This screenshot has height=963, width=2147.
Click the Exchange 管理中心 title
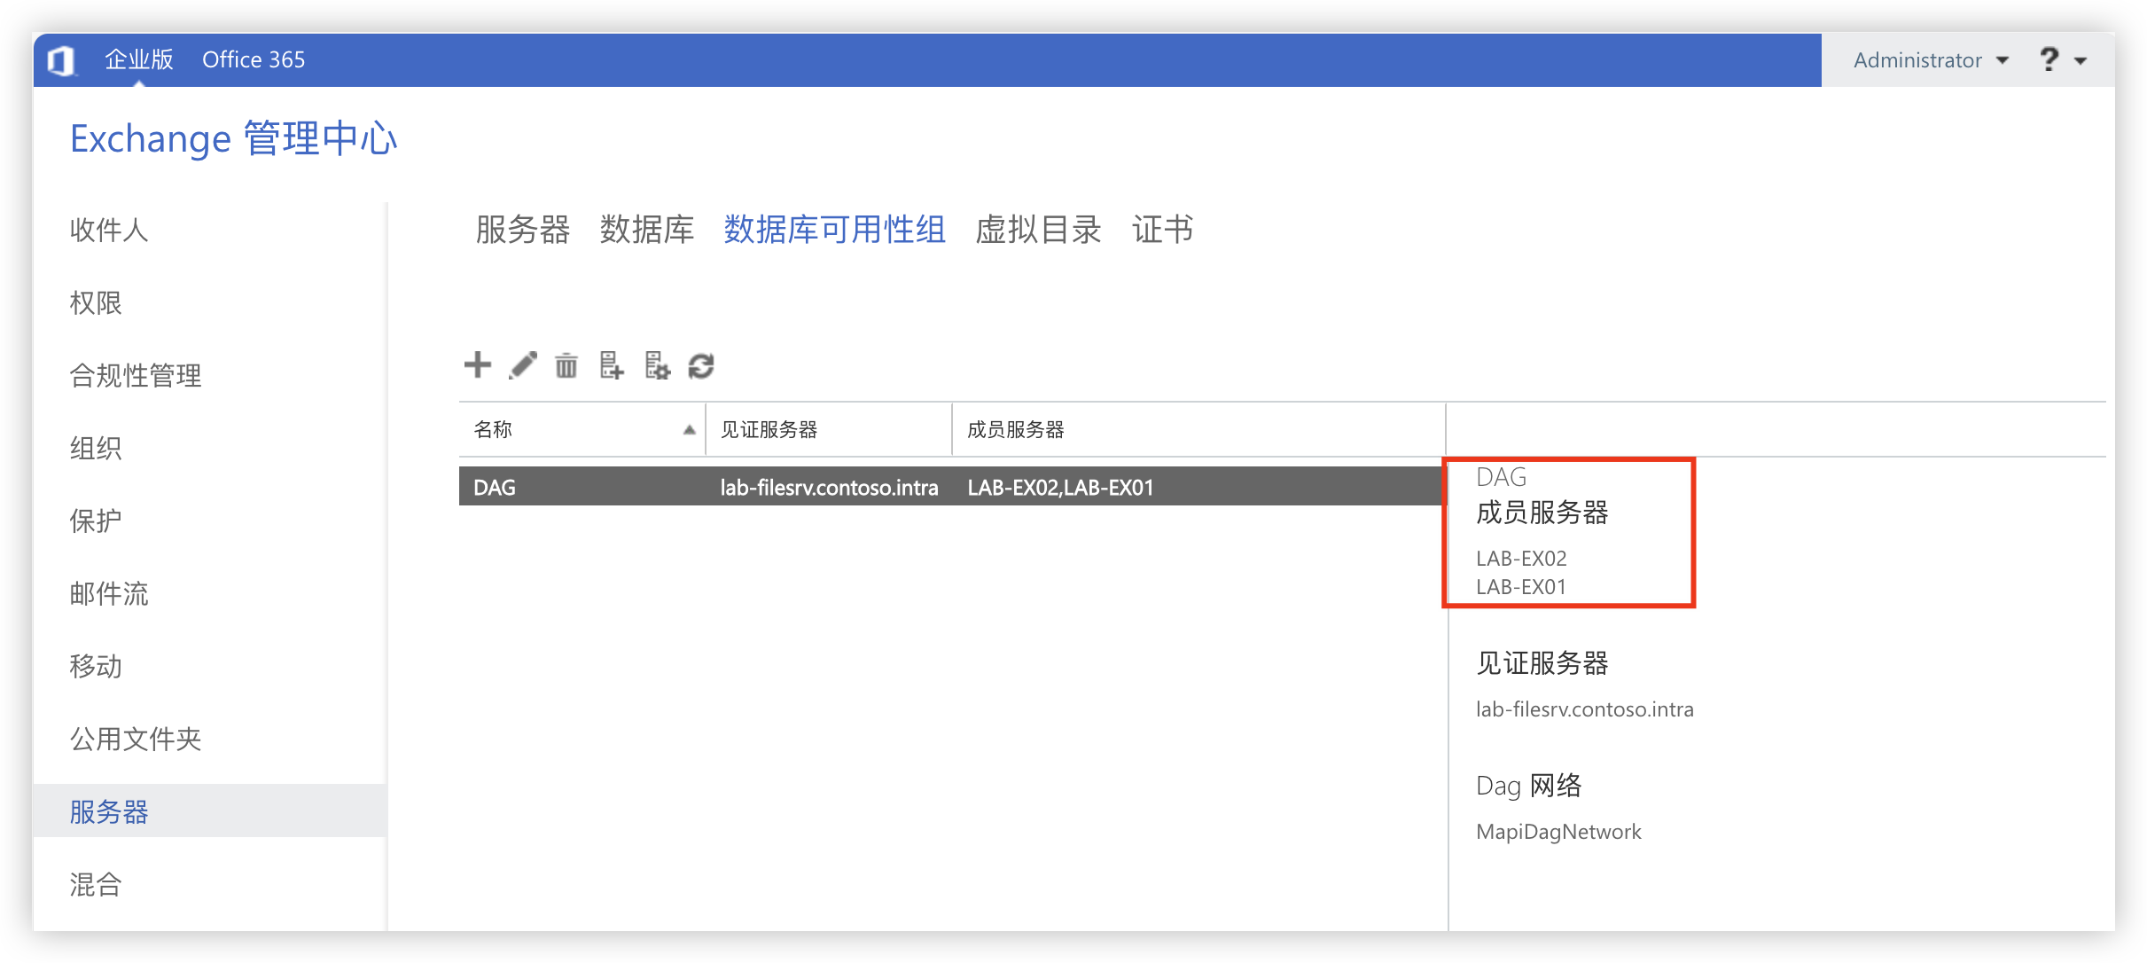pos(234,138)
